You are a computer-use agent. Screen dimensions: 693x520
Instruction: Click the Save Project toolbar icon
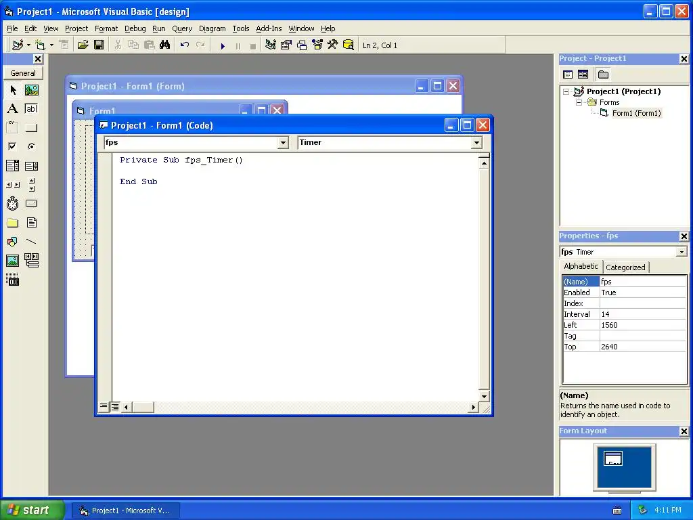click(x=99, y=45)
